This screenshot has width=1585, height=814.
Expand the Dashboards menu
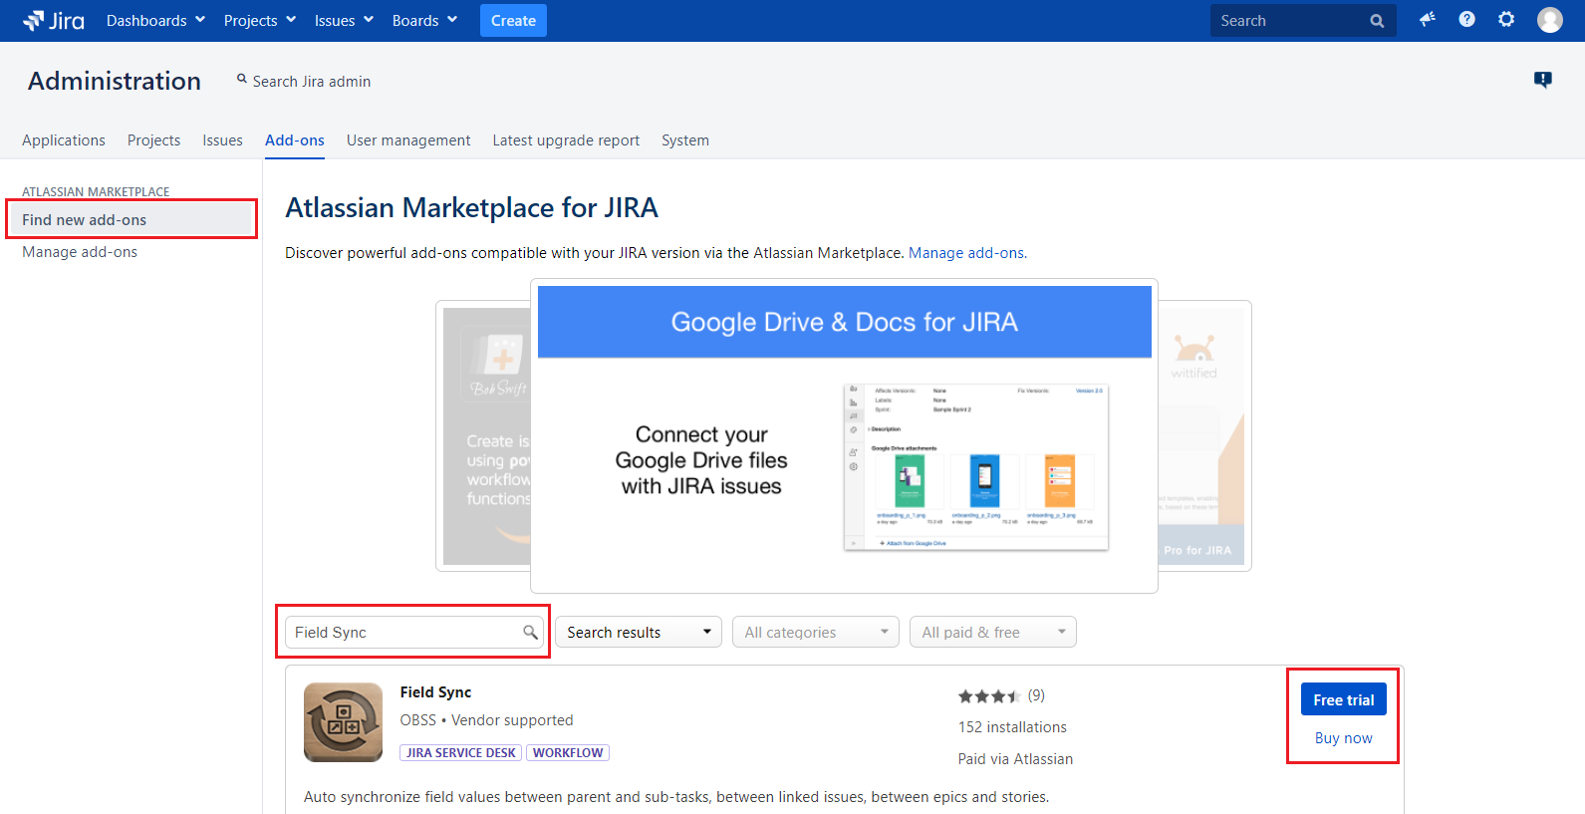pyautogui.click(x=155, y=21)
